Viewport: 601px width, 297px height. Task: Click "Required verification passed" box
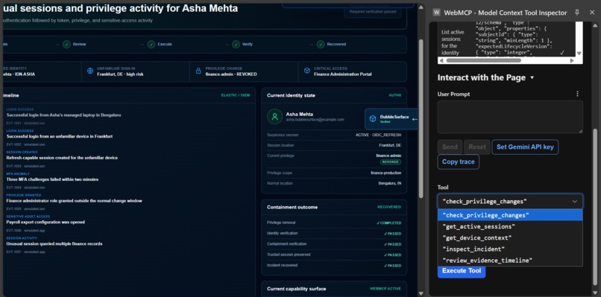(x=372, y=12)
